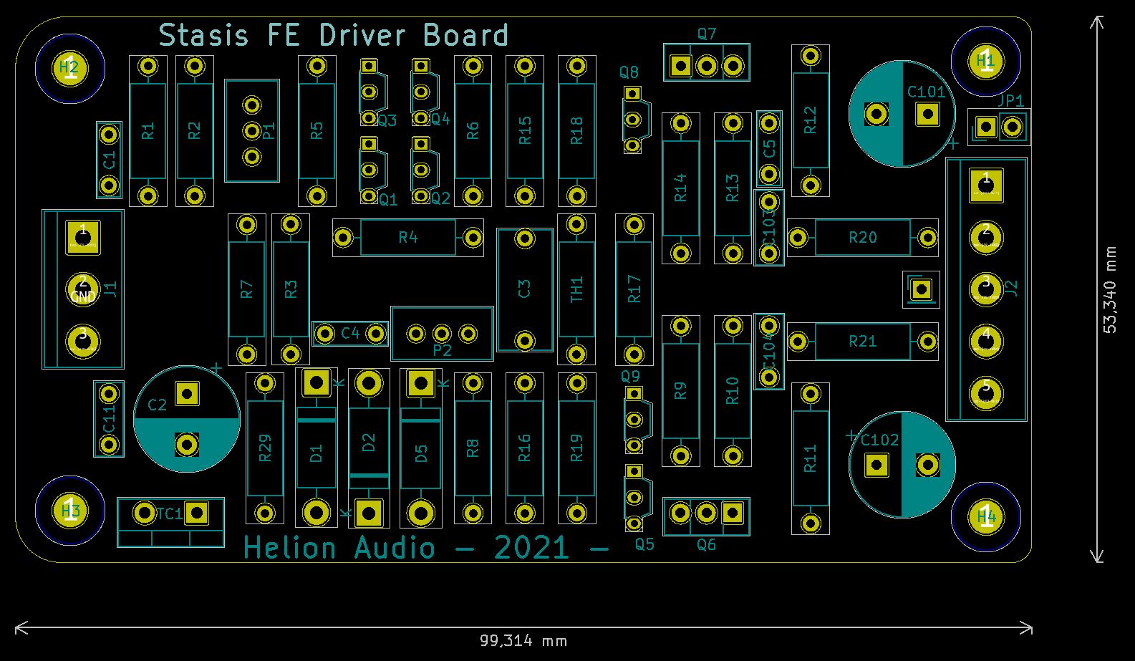
Task: Click the Q1 reference label
Action: pos(388,200)
